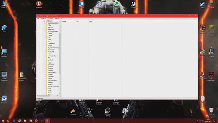Open the Psiphon 3 desktop shortcut
218x123 pixels.
click(39, 4)
